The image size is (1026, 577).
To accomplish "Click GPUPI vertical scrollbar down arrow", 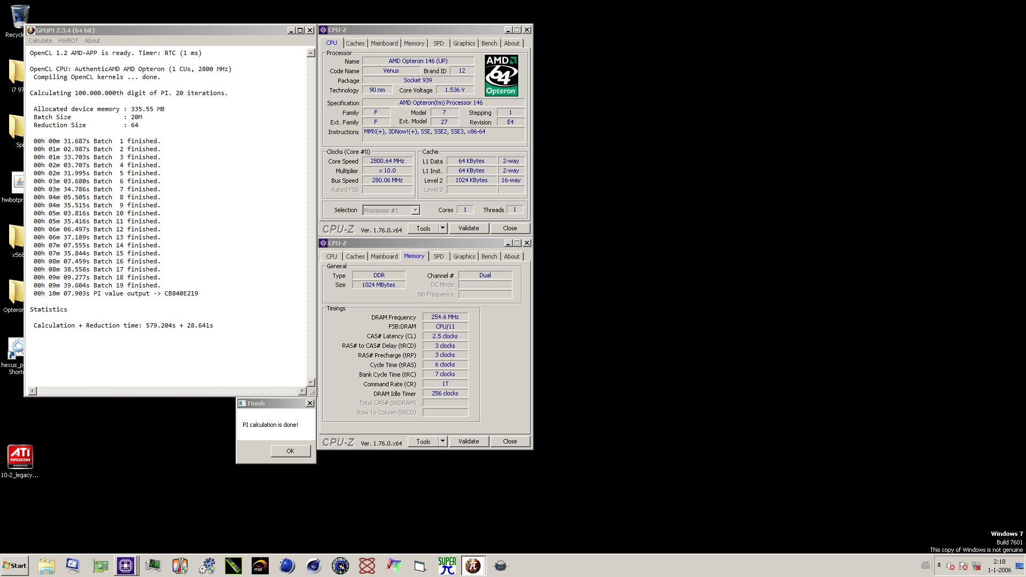I will point(311,383).
